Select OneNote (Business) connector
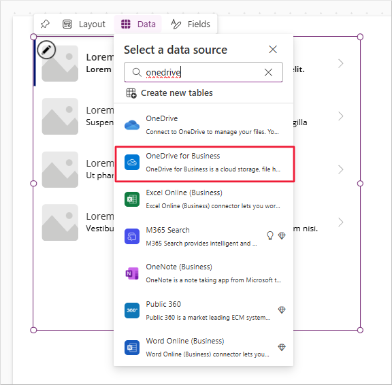 click(203, 273)
